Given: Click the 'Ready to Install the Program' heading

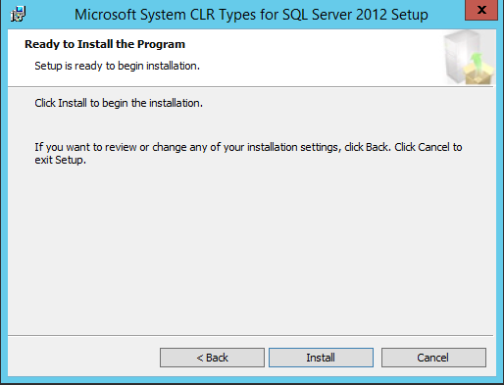Looking at the screenshot, I should click(x=105, y=44).
